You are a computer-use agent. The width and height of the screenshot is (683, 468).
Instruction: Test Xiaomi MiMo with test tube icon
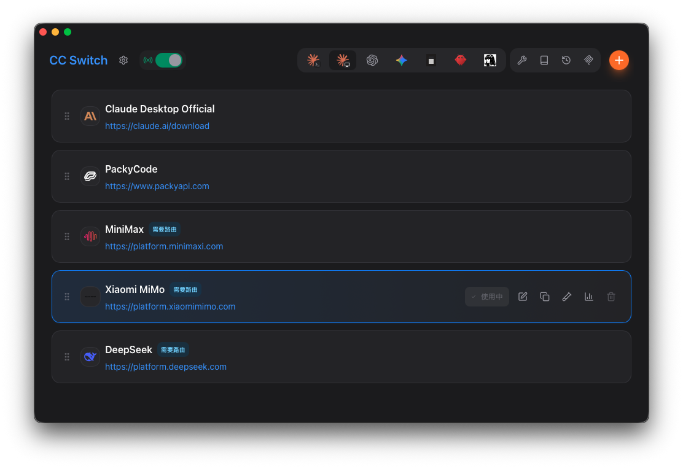click(x=567, y=297)
